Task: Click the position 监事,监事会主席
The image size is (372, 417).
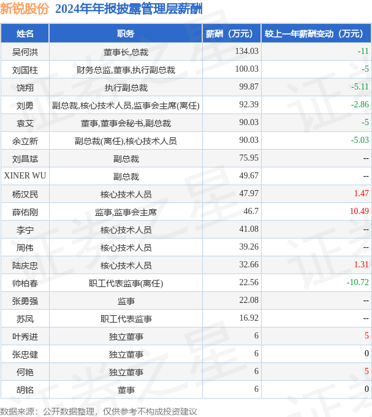Action: 126,212
